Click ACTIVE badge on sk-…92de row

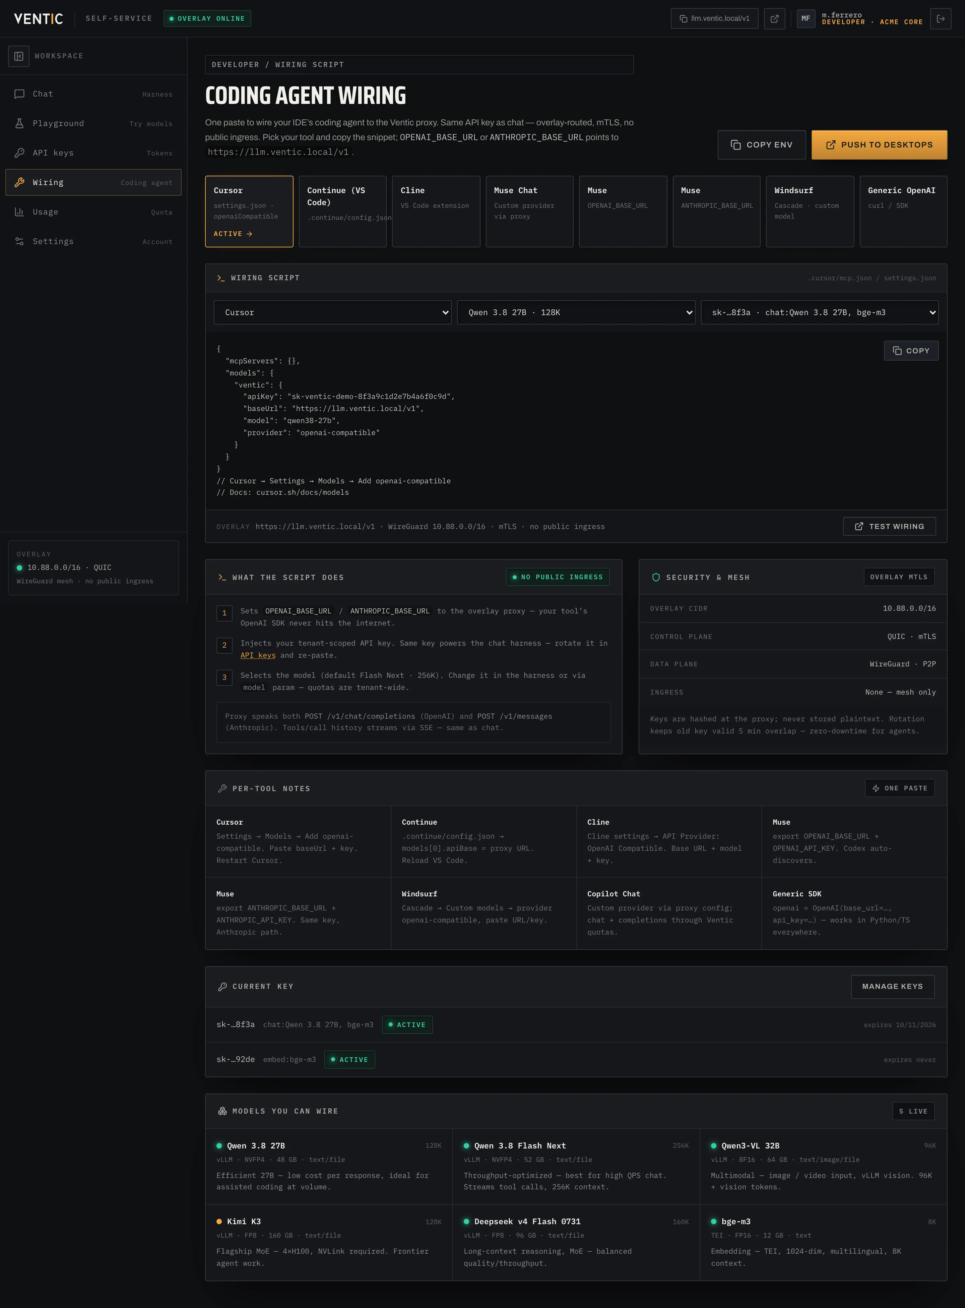point(349,1060)
